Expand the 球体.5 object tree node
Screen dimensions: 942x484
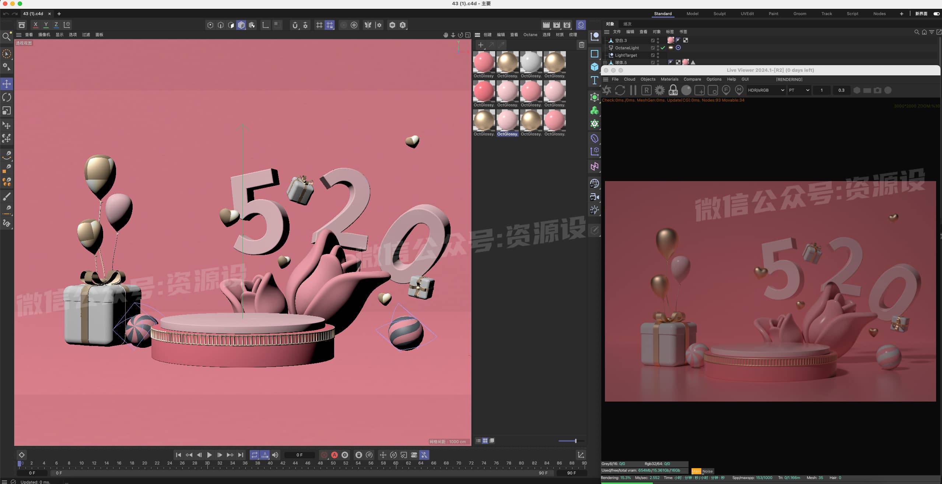605,63
